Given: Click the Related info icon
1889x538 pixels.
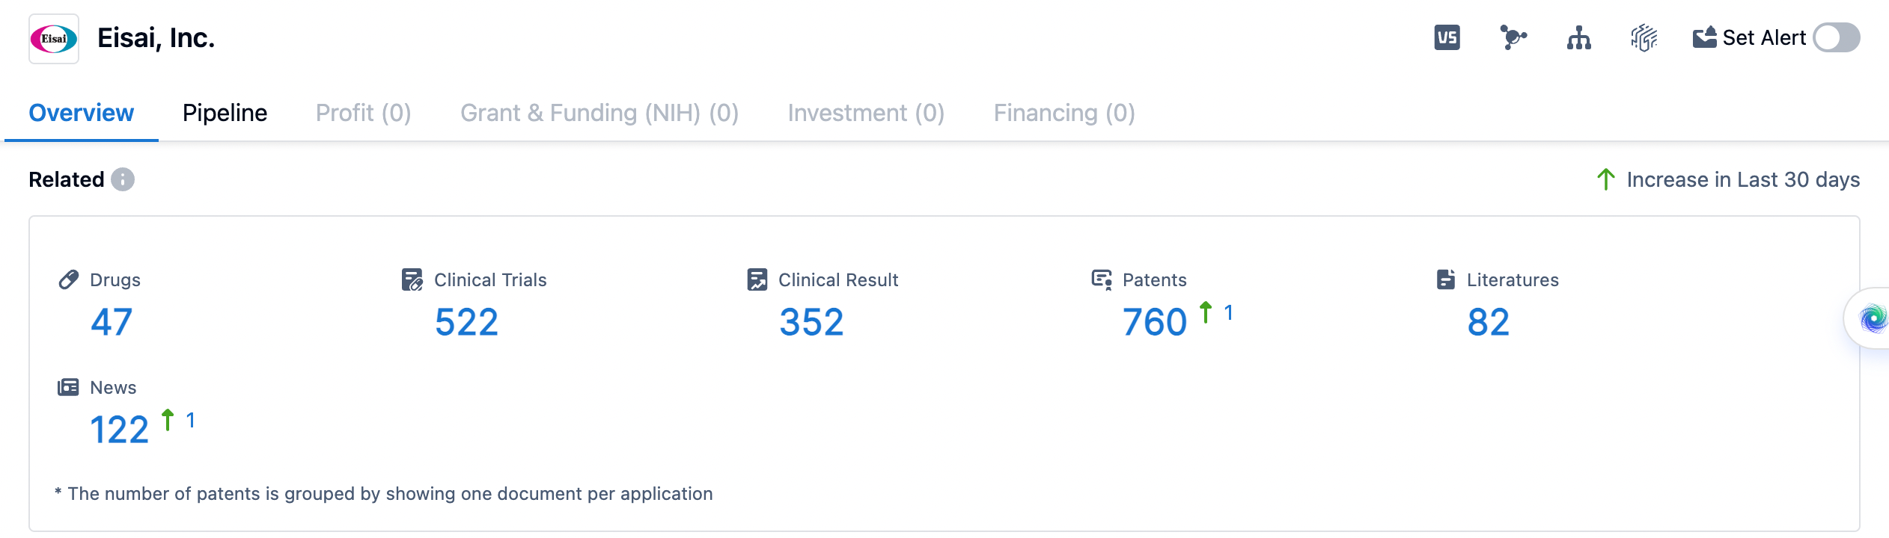Looking at the screenshot, I should pyautogui.click(x=123, y=179).
